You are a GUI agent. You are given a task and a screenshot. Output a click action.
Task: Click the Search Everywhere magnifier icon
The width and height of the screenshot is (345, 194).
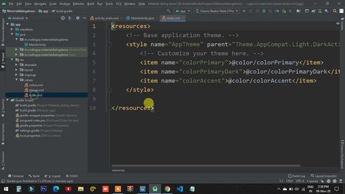(335, 11)
